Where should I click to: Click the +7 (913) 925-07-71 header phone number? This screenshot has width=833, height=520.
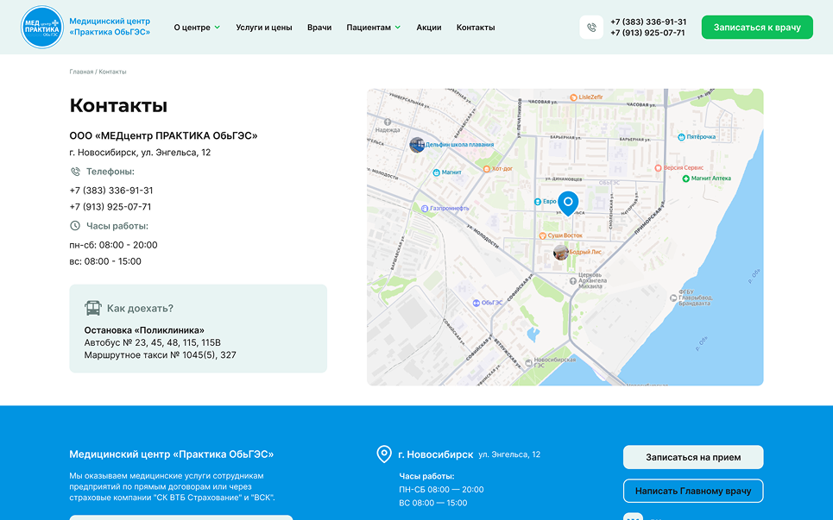tap(647, 33)
